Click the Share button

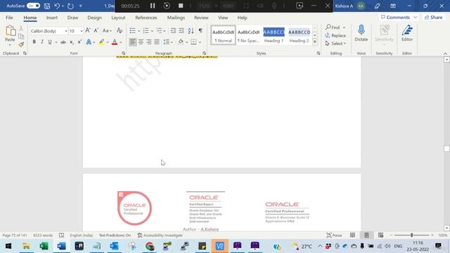point(433,18)
